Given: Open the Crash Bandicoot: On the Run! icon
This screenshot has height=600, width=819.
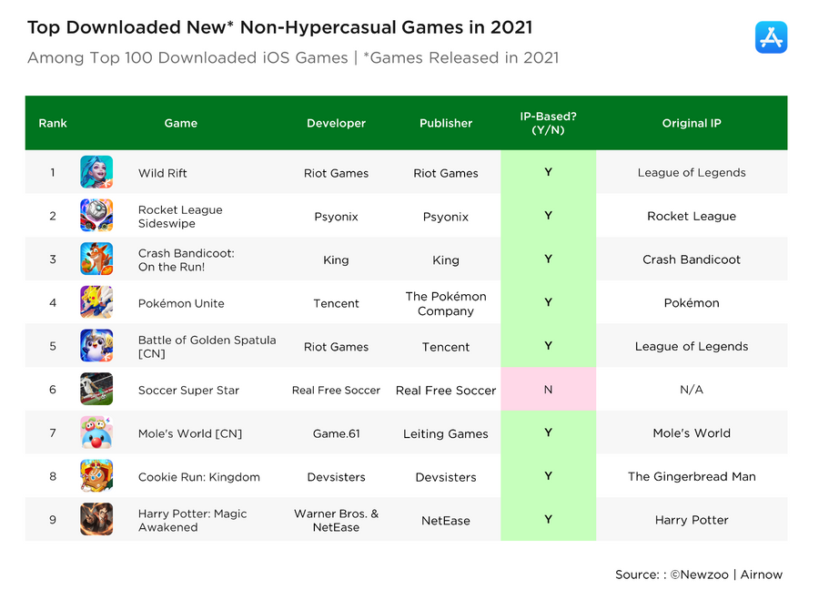Looking at the screenshot, I should click(96, 259).
